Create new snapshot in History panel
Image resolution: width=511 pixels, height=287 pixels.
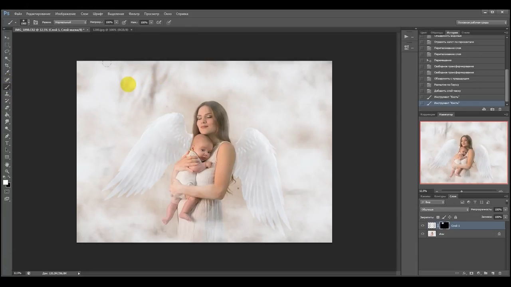point(492,109)
